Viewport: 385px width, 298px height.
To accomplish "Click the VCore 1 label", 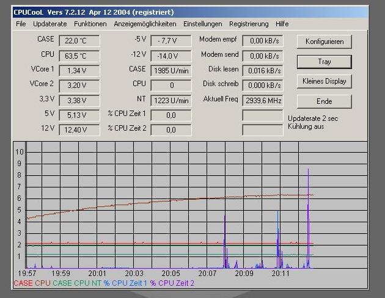I will [42, 69].
